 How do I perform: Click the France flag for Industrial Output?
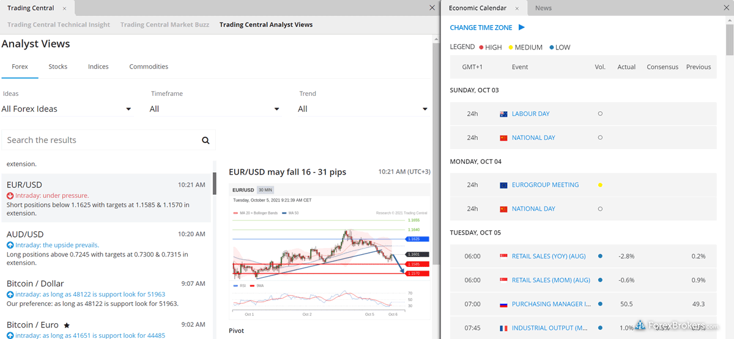tap(503, 328)
